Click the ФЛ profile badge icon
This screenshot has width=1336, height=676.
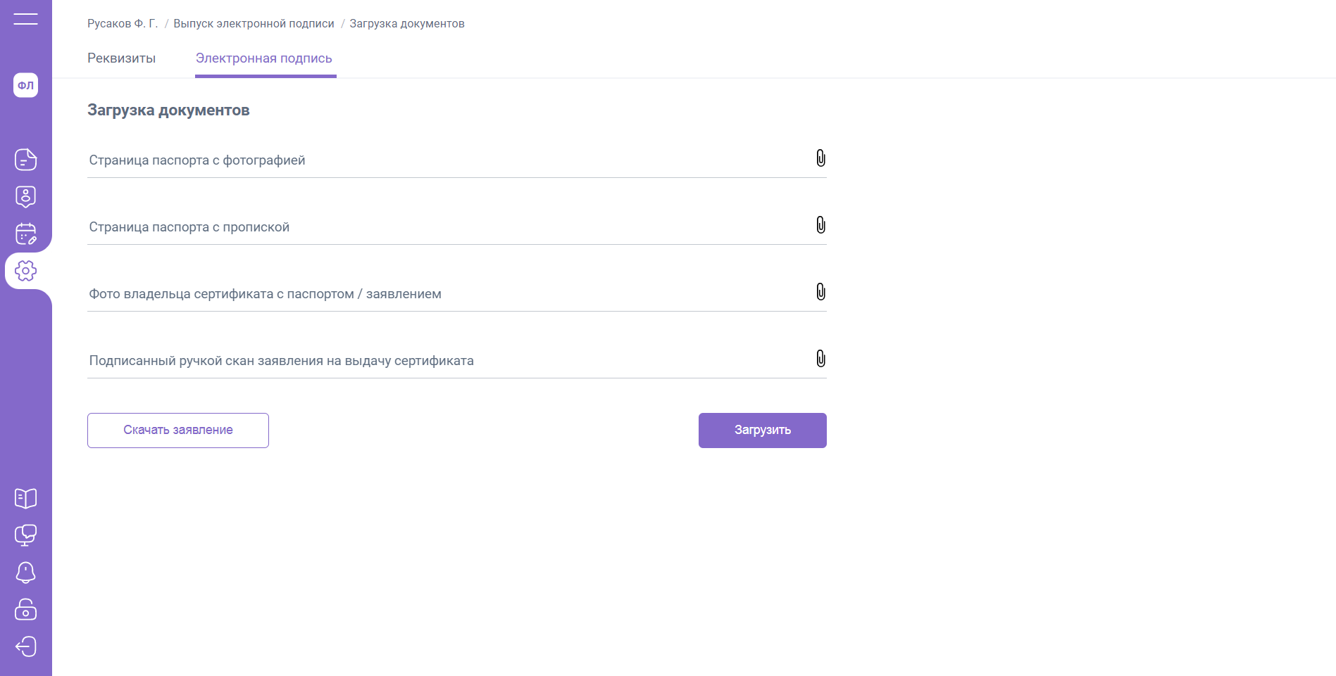point(25,85)
